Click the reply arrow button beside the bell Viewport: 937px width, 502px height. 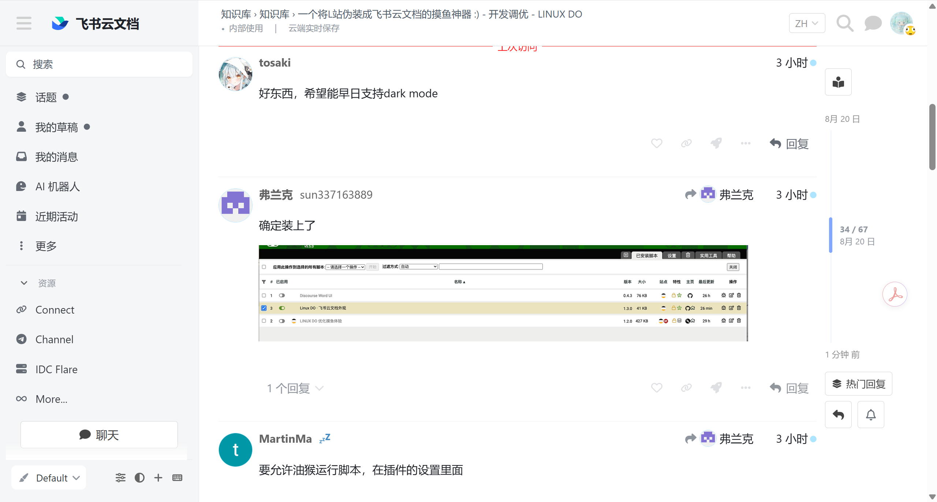click(x=838, y=415)
